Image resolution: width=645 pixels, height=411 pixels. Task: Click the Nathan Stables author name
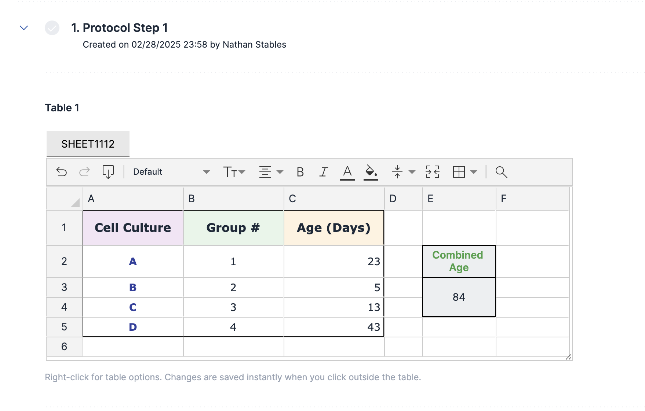point(254,44)
